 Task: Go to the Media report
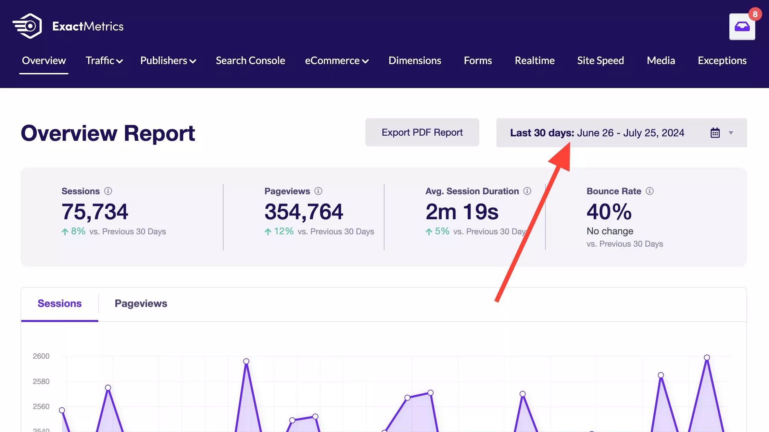click(x=661, y=61)
